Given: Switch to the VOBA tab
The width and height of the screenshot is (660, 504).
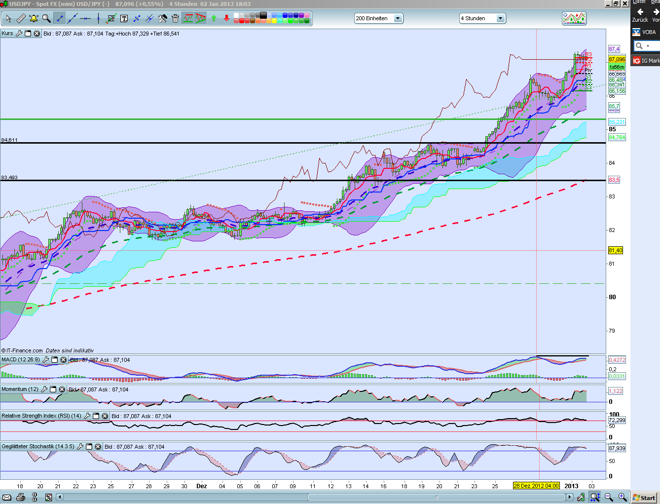Looking at the screenshot, I should coord(645,32).
